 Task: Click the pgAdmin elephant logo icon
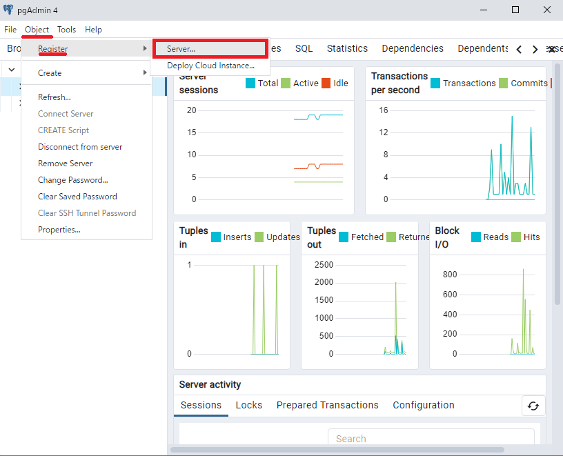tap(8, 10)
